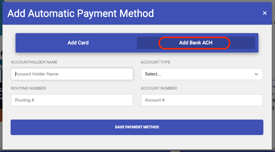
Task: Click the Add Automatic Payment Method title
Action: coord(81,13)
